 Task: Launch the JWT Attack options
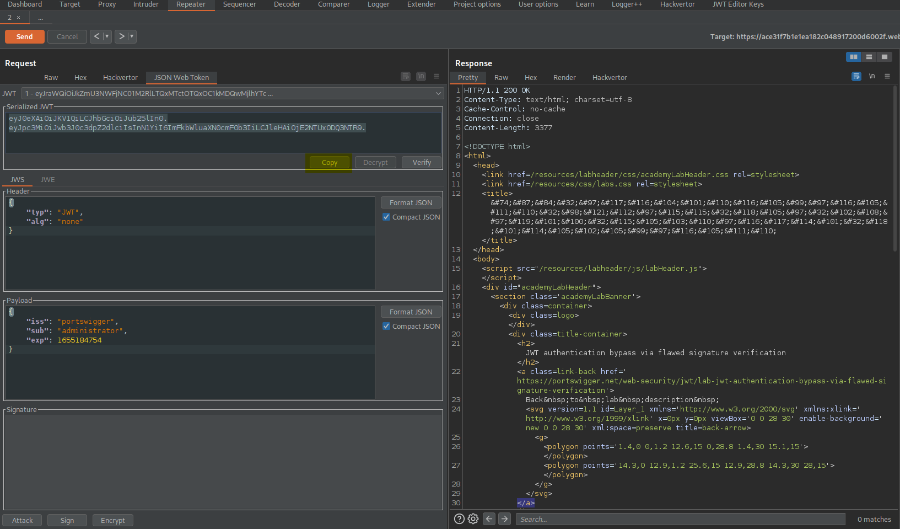(23, 520)
